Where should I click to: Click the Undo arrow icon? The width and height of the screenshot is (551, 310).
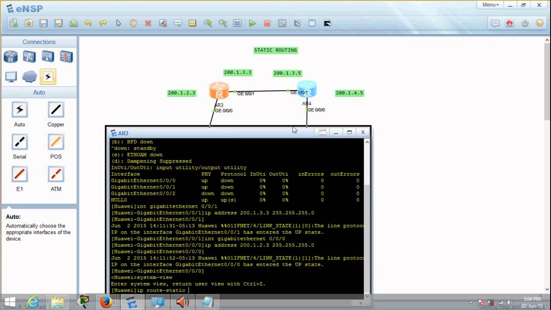pos(88,23)
